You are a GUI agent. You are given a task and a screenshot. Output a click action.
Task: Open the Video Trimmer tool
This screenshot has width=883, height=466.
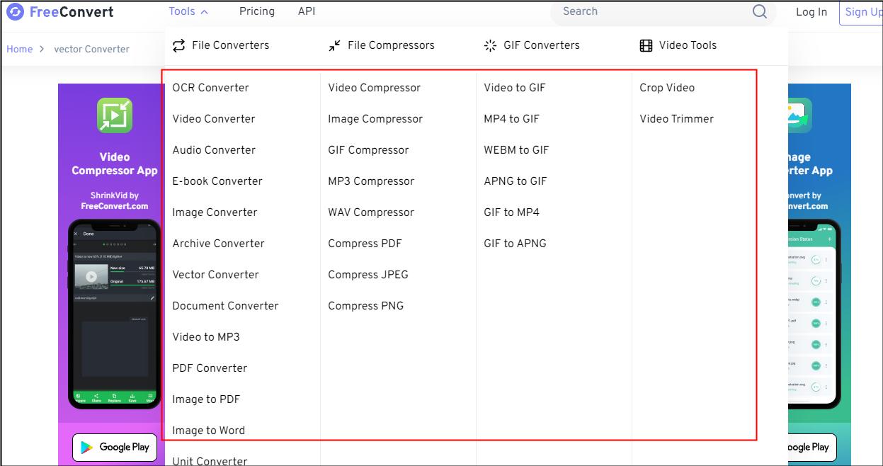(x=676, y=119)
